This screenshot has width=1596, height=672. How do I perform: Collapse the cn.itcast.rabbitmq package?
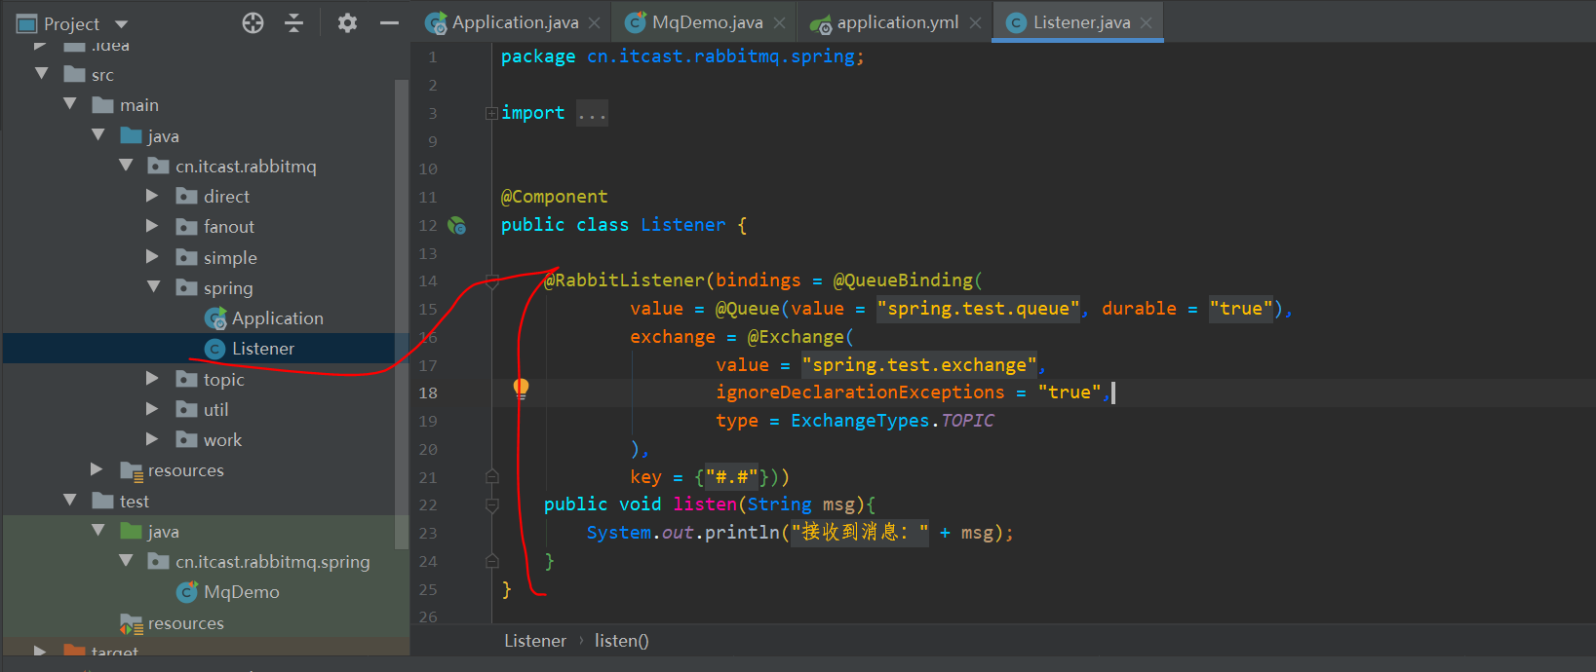(x=126, y=166)
